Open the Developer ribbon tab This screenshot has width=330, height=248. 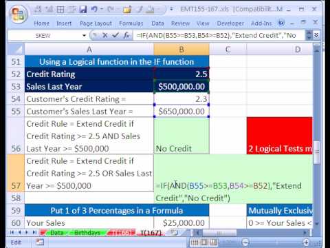230,23
